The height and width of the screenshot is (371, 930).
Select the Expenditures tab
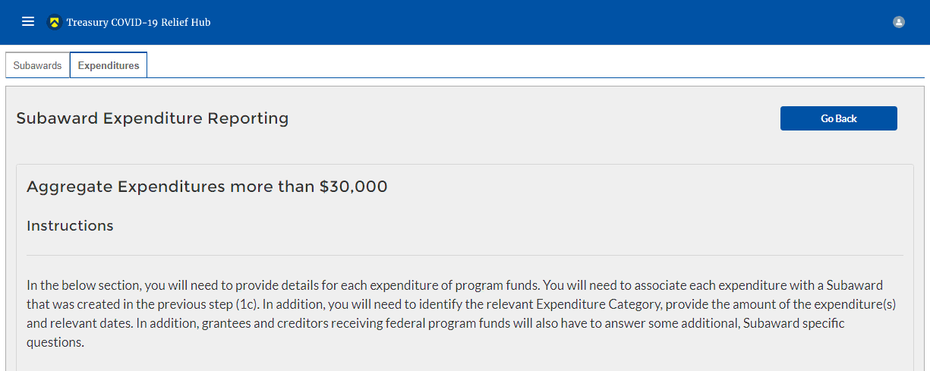(x=109, y=65)
